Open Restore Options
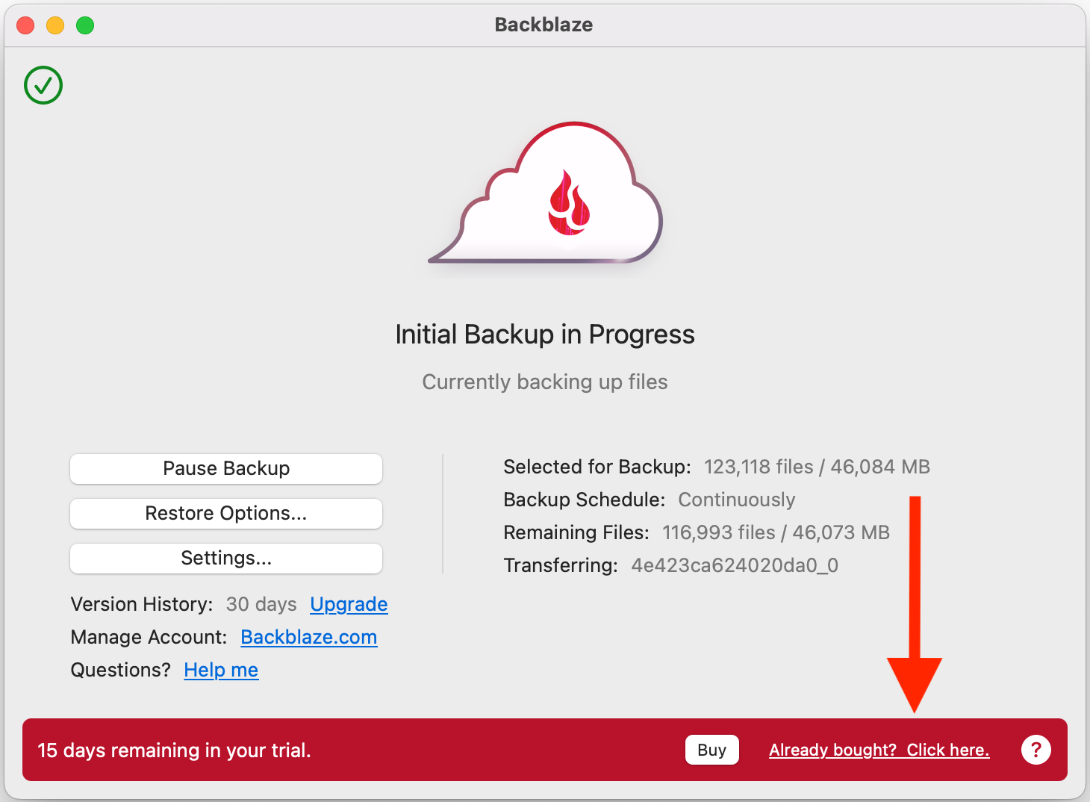Screen dimensions: 1090x802 pyautogui.click(x=226, y=514)
